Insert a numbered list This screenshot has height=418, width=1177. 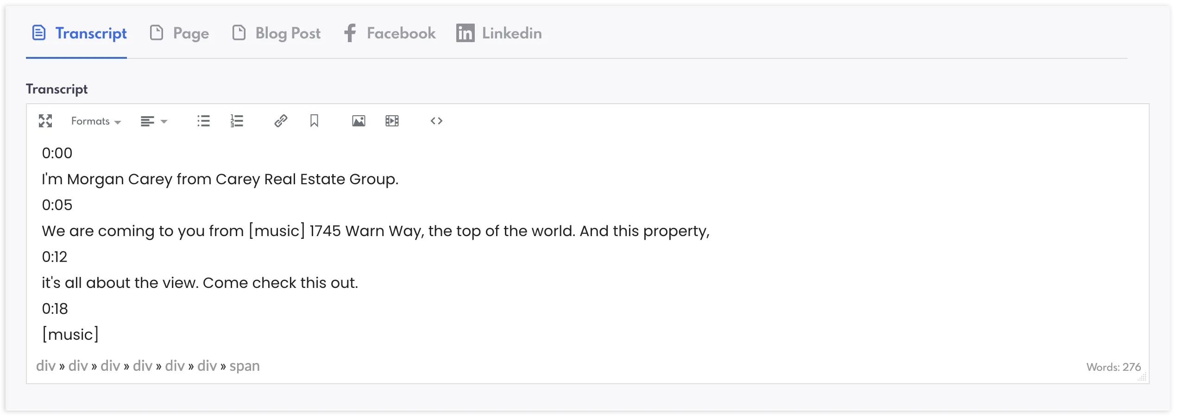[x=237, y=121]
